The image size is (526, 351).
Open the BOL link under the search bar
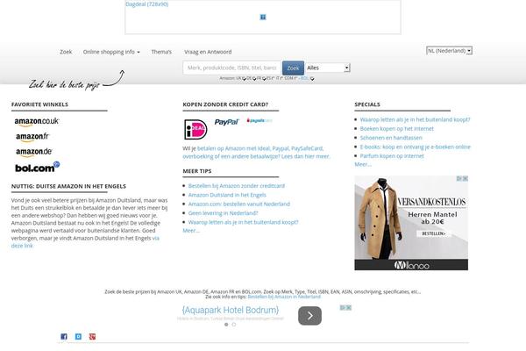(304, 78)
